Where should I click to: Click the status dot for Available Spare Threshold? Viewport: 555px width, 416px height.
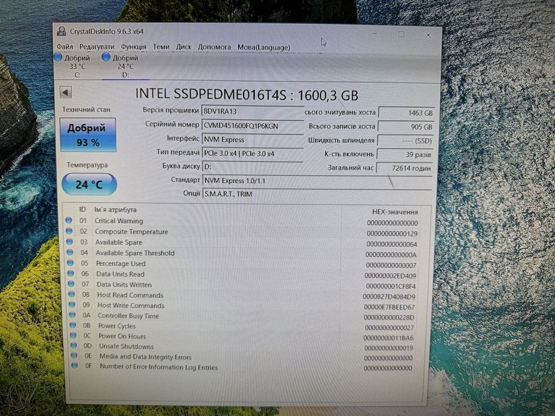[70, 252]
